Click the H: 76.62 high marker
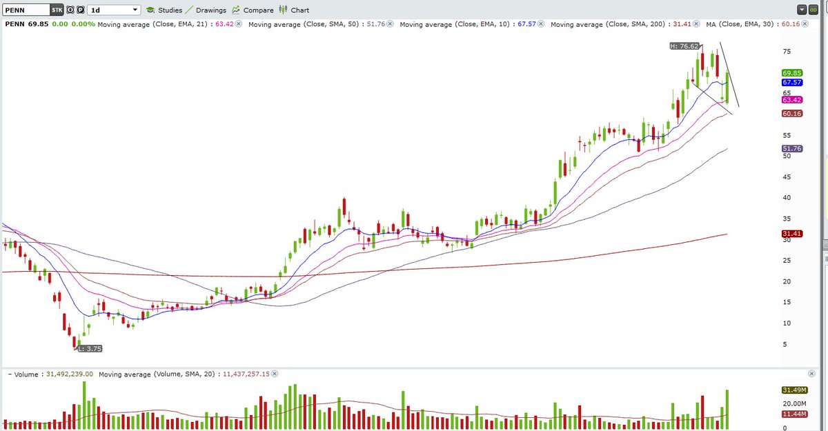The height and width of the screenshot is (431, 828). (x=685, y=46)
